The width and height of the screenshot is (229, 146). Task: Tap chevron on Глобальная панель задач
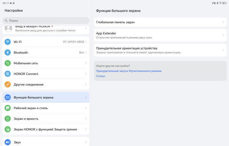(223, 22)
